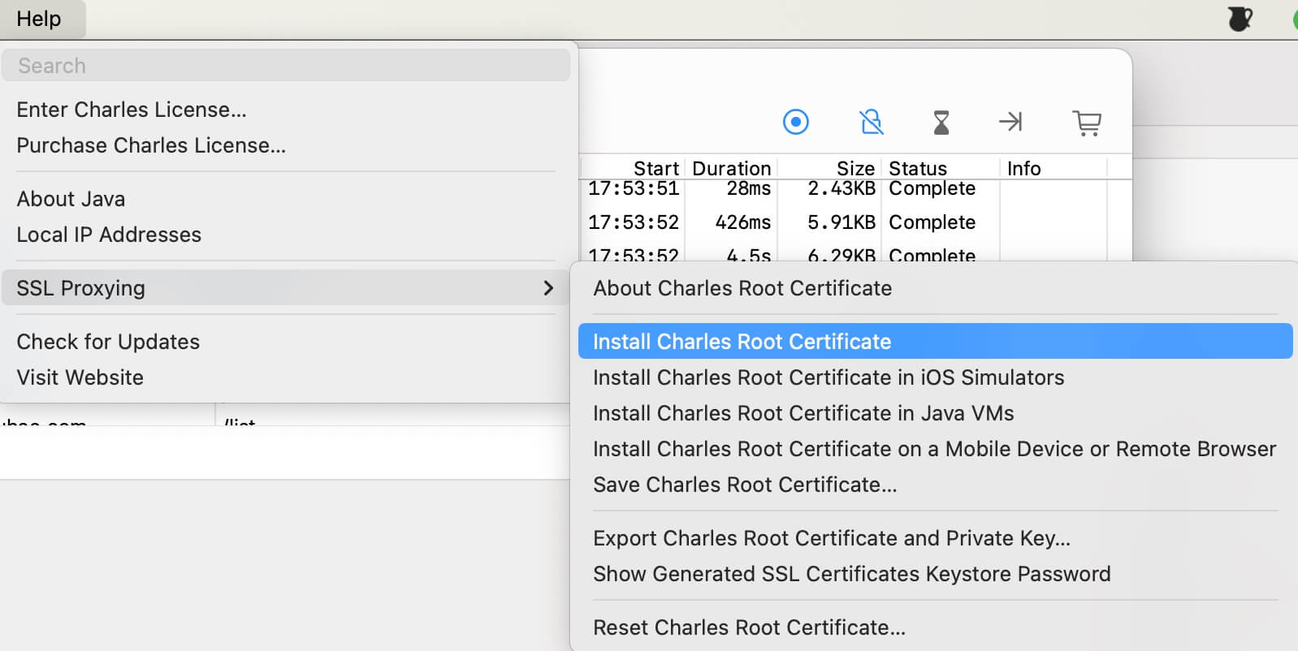This screenshot has width=1298, height=651.
Task: Click the Status column header
Action: (x=918, y=168)
